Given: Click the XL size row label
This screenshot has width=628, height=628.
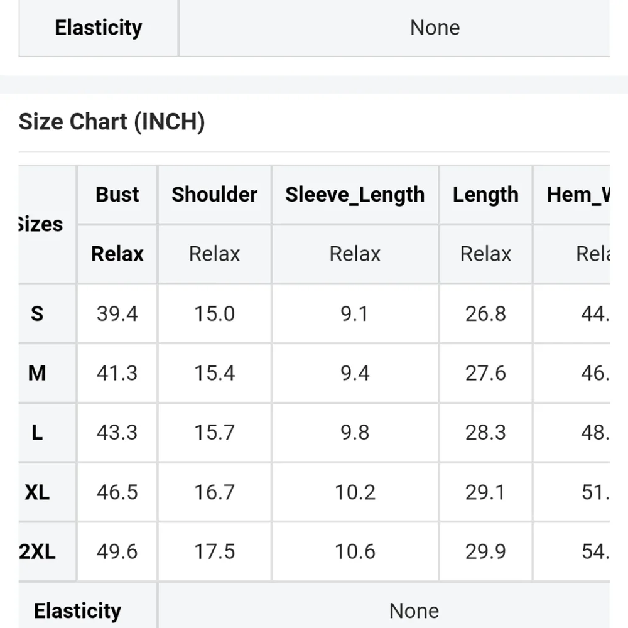Looking at the screenshot, I should (x=37, y=492).
